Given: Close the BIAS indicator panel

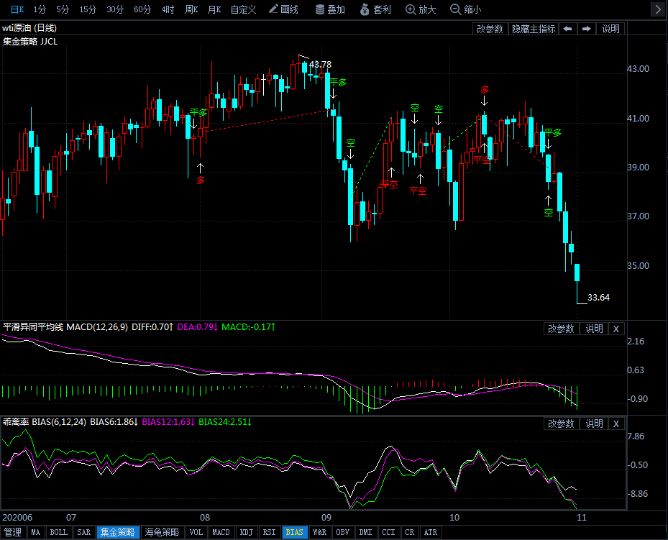Looking at the screenshot, I should [616, 424].
